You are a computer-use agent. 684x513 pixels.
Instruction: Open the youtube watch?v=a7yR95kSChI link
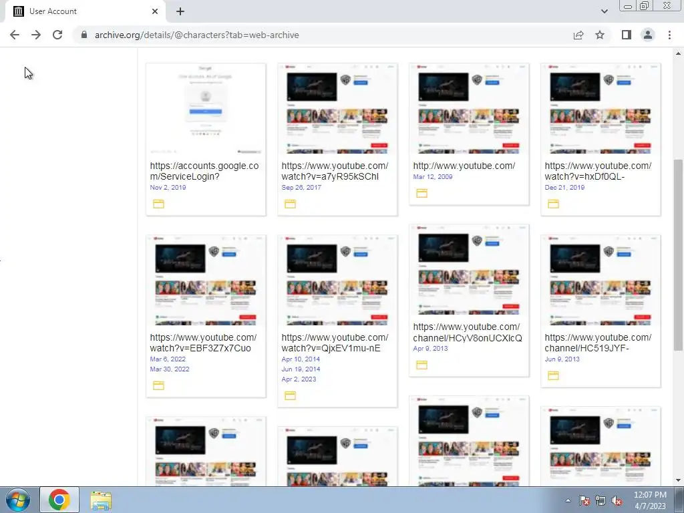click(x=335, y=171)
